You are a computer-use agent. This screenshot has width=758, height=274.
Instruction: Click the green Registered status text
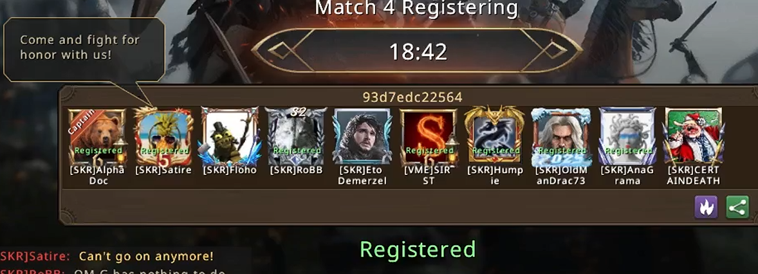418,250
